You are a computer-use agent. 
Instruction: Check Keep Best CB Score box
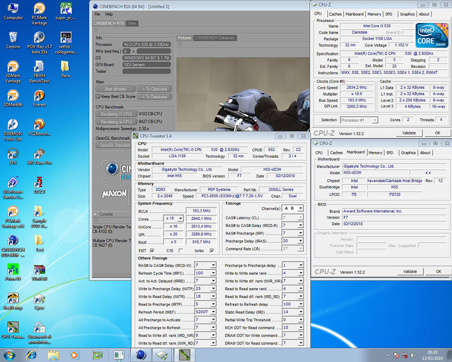point(98,97)
